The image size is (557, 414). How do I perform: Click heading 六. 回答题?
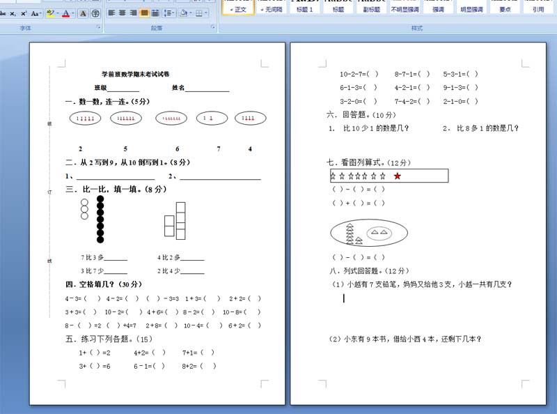click(x=361, y=114)
